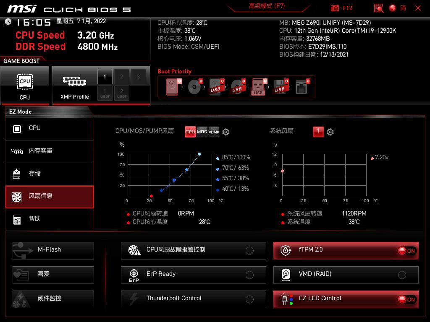Open CPU/MOS/PUMP fan settings gear
Viewport: 430px width, 322px height.
[x=225, y=132]
